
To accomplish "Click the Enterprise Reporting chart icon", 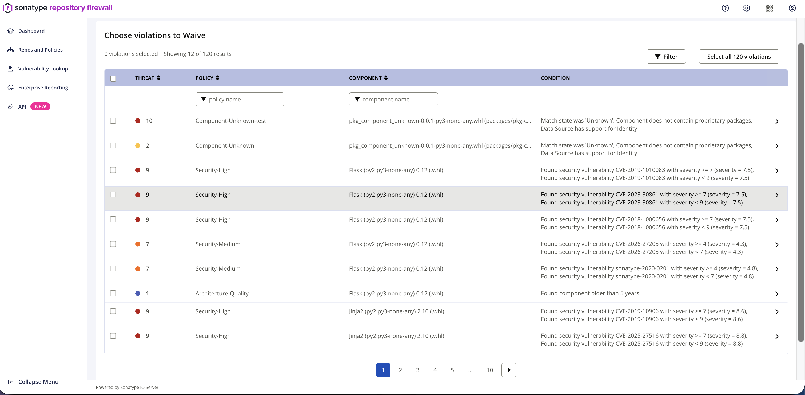I will coord(11,88).
